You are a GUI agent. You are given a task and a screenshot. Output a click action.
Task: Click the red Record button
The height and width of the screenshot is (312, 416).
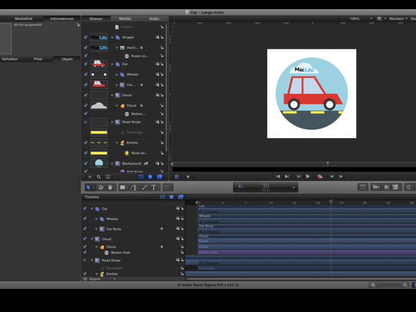pyautogui.click(x=320, y=177)
